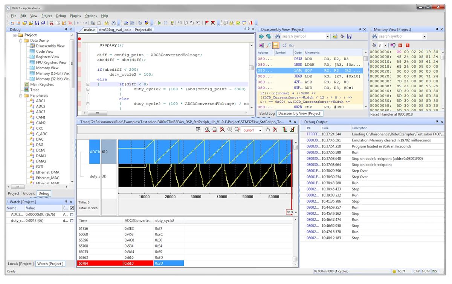The width and height of the screenshot is (452, 284).
Task: Click Time column header in trace table
Action: point(100,221)
